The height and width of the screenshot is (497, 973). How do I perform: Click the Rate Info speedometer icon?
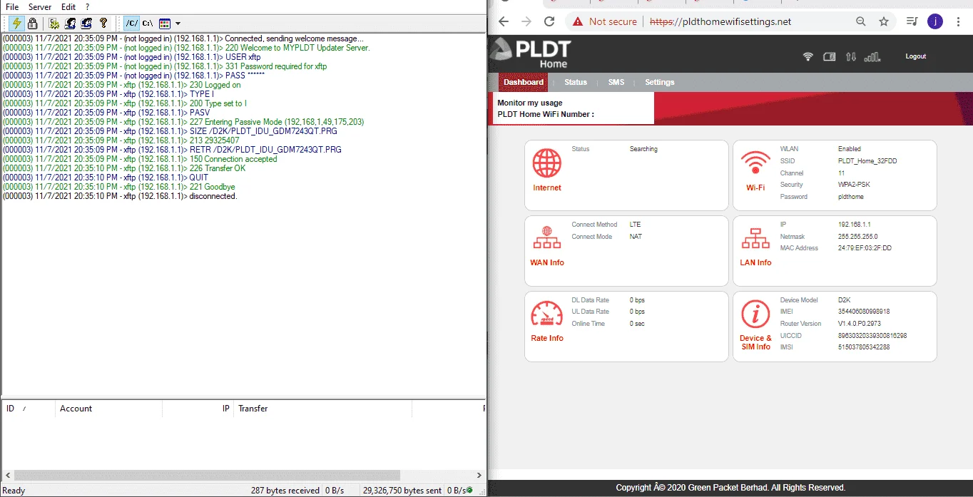click(547, 314)
